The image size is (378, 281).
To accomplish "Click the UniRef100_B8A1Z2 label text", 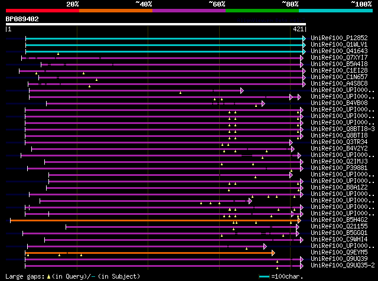I will tap(339, 188).
